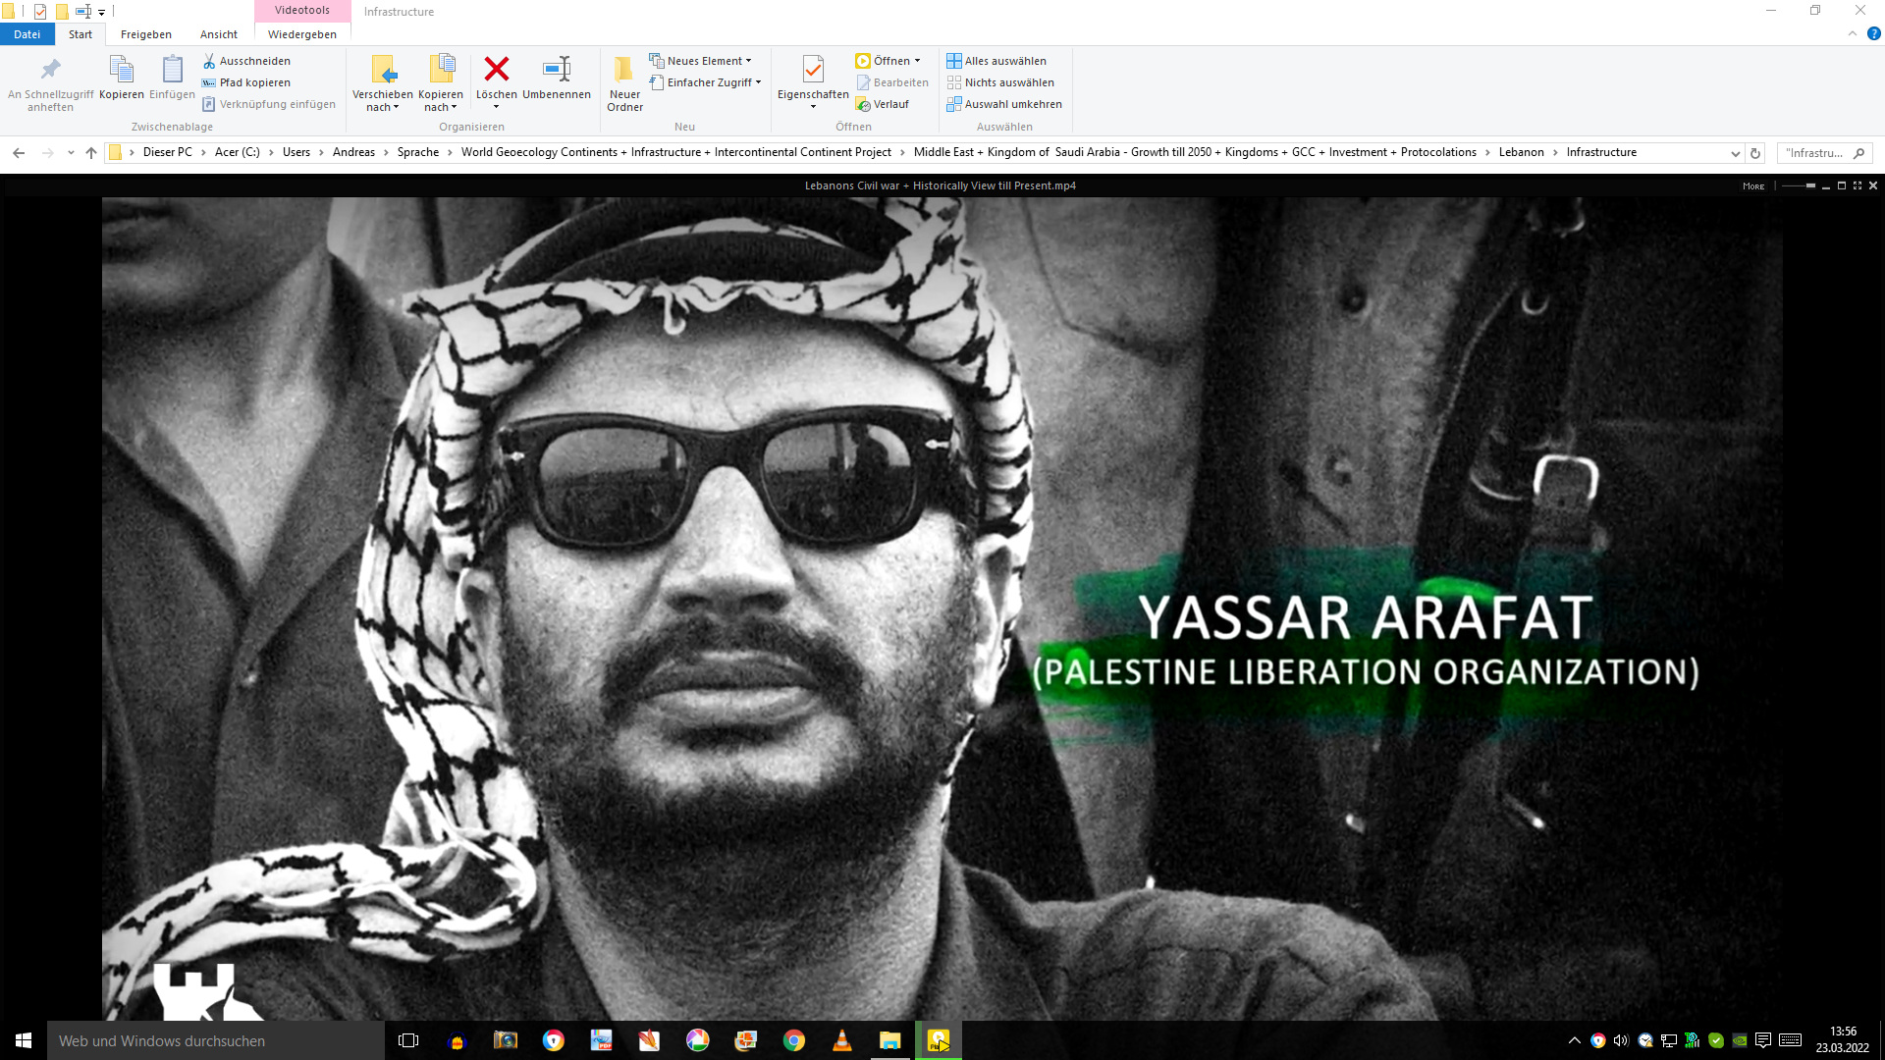Click Nichts auswählen
The height and width of the screenshot is (1060, 1885).
point(1000,82)
